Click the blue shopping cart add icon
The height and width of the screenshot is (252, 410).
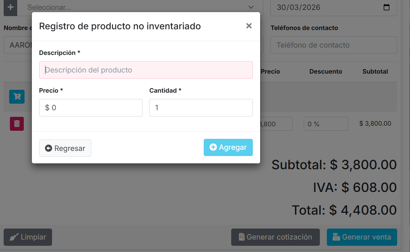17,97
